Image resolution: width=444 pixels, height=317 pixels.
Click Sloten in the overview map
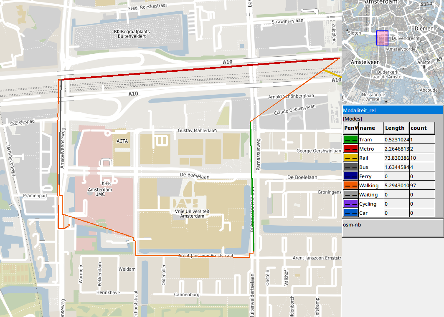point(354,33)
